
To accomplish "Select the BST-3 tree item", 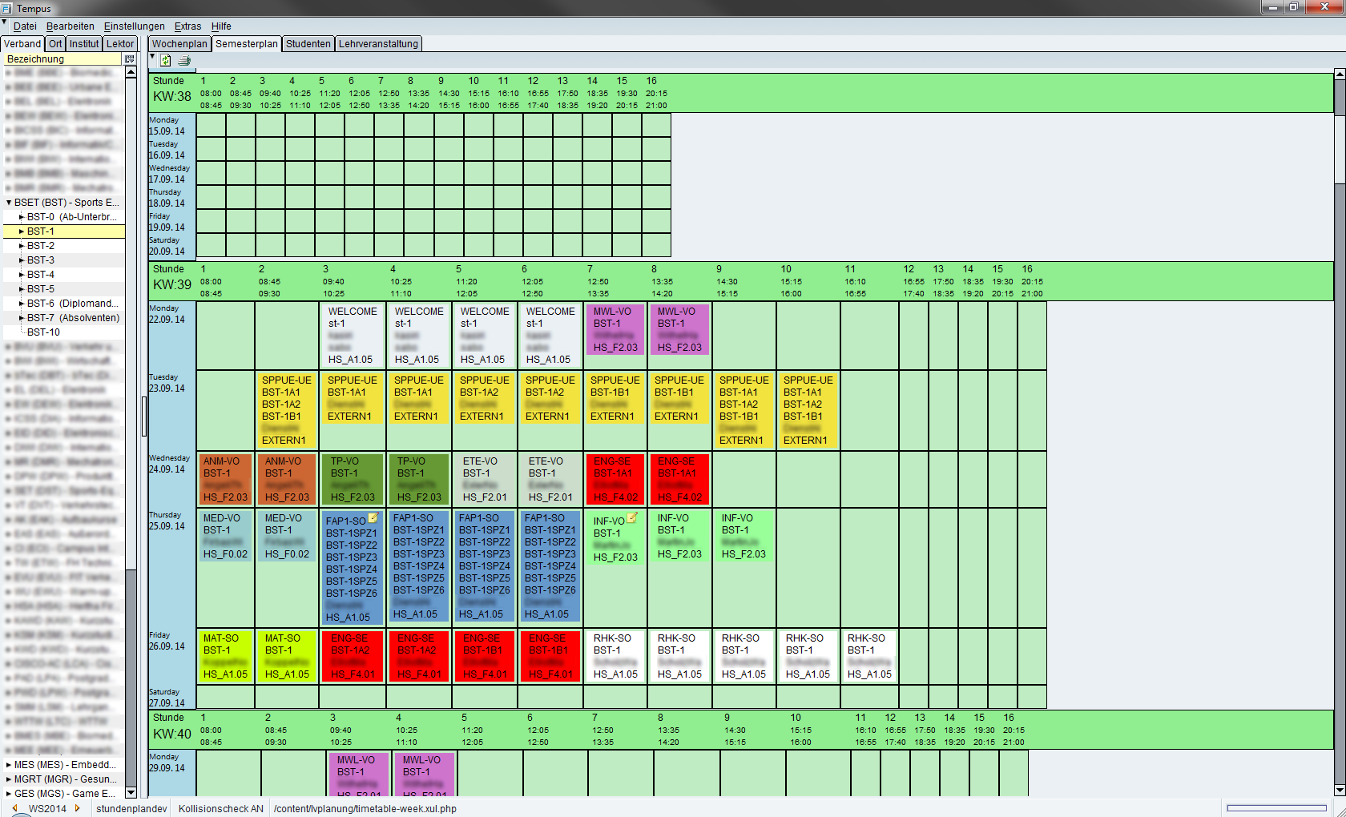I will pyautogui.click(x=41, y=260).
